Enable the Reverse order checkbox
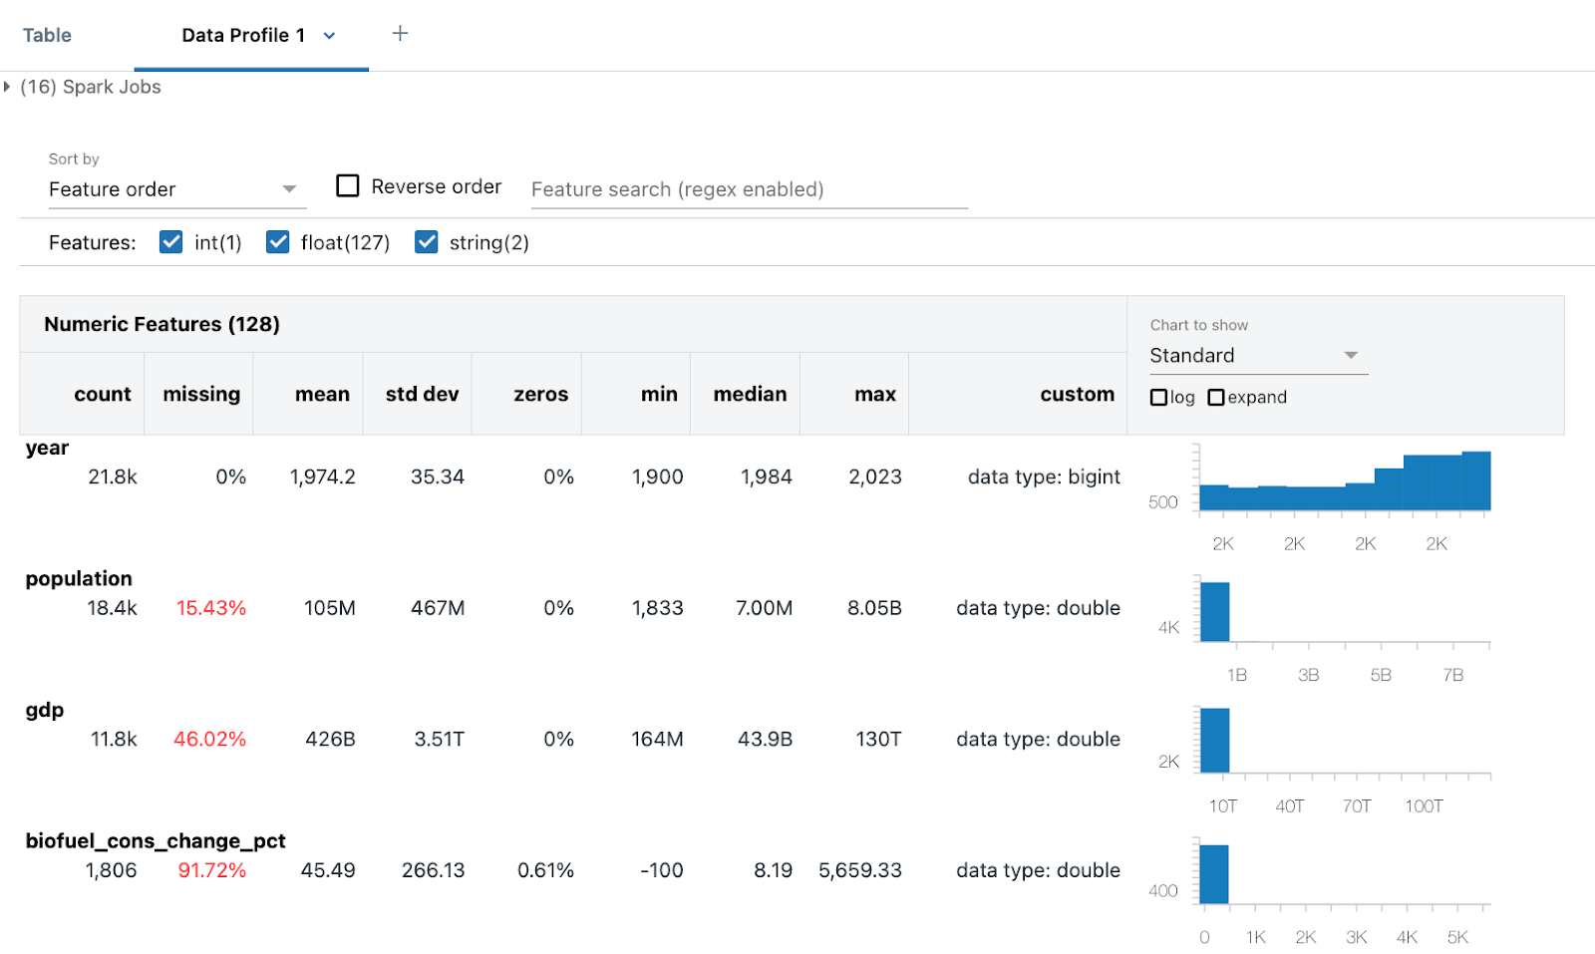 click(347, 184)
